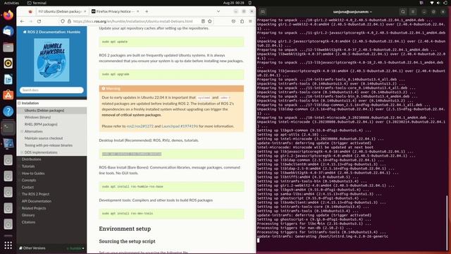
Task: Open Distributions in sidebar
Action: click(x=31, y=159)
